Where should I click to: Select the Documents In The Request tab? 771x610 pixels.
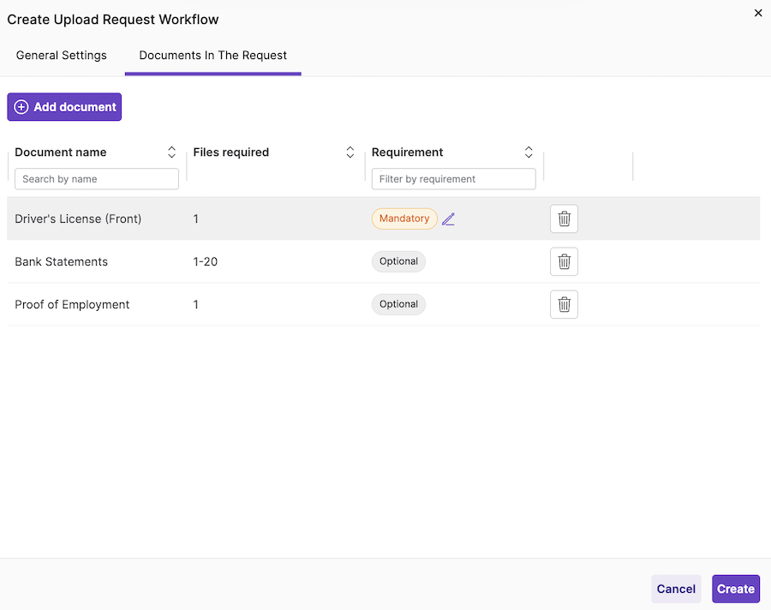[212, 55]
